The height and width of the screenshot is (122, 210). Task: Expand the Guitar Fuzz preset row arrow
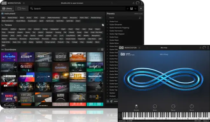(x=108, y=21)
